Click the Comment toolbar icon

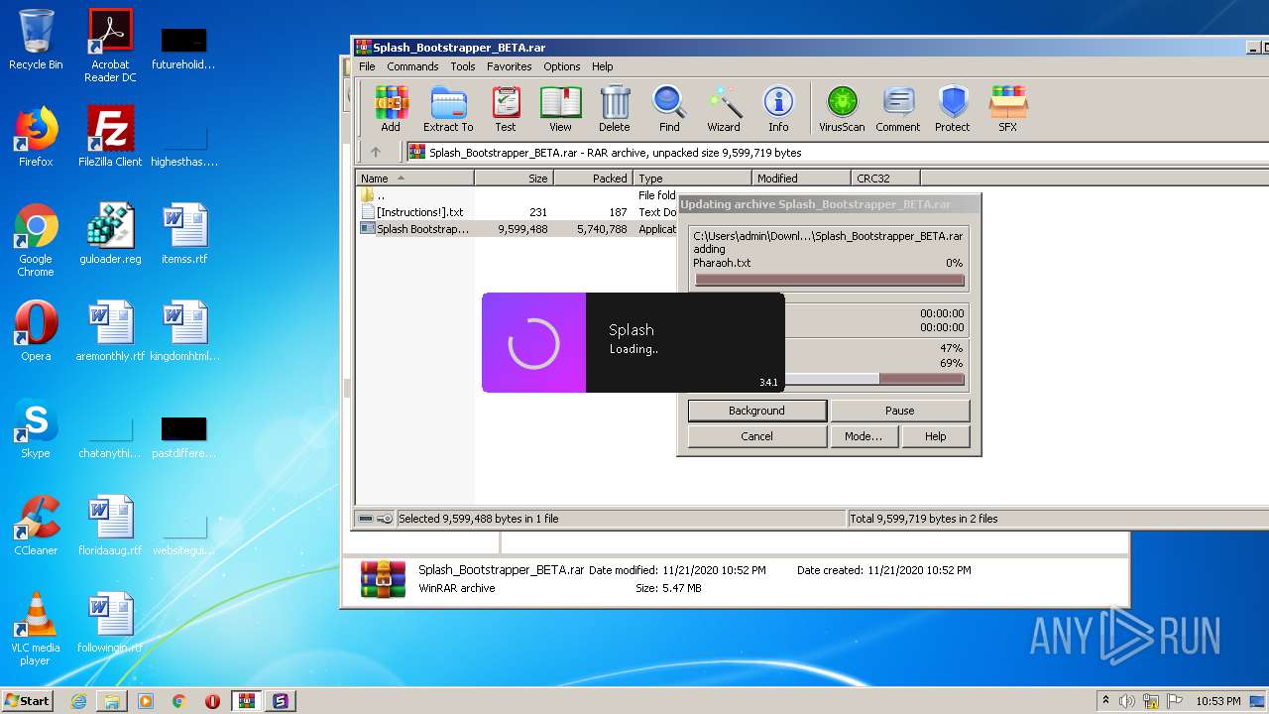(x=898, y=108)
